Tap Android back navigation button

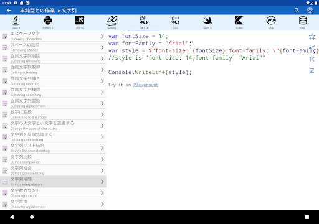click(x=12, y=217)
